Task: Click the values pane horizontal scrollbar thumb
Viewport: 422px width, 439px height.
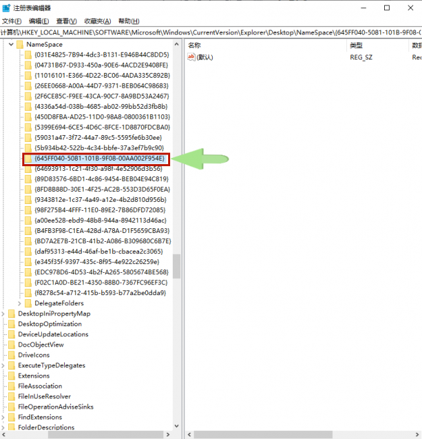Action: pos(263,434)
